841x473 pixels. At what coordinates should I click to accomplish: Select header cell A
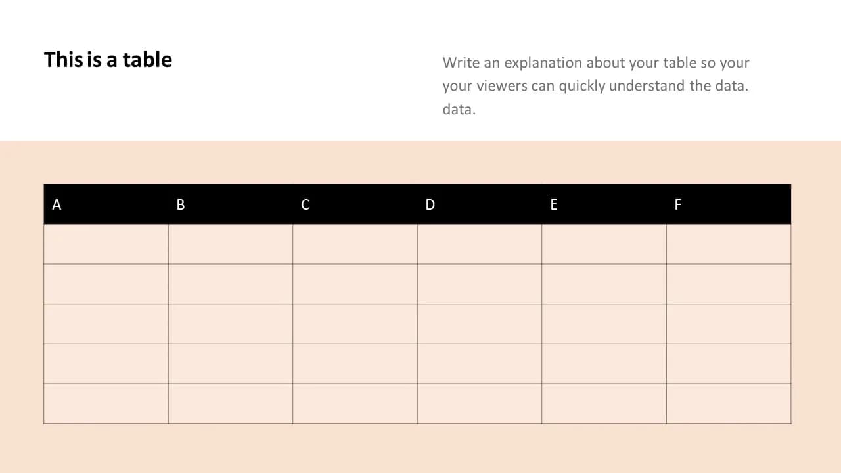pos(106,204)
